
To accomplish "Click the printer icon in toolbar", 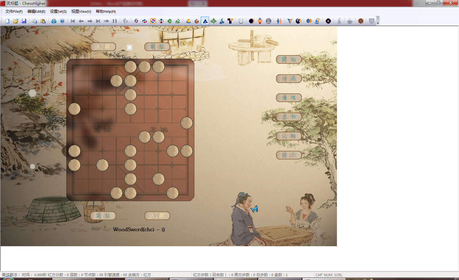I will [x=54, y=21].
